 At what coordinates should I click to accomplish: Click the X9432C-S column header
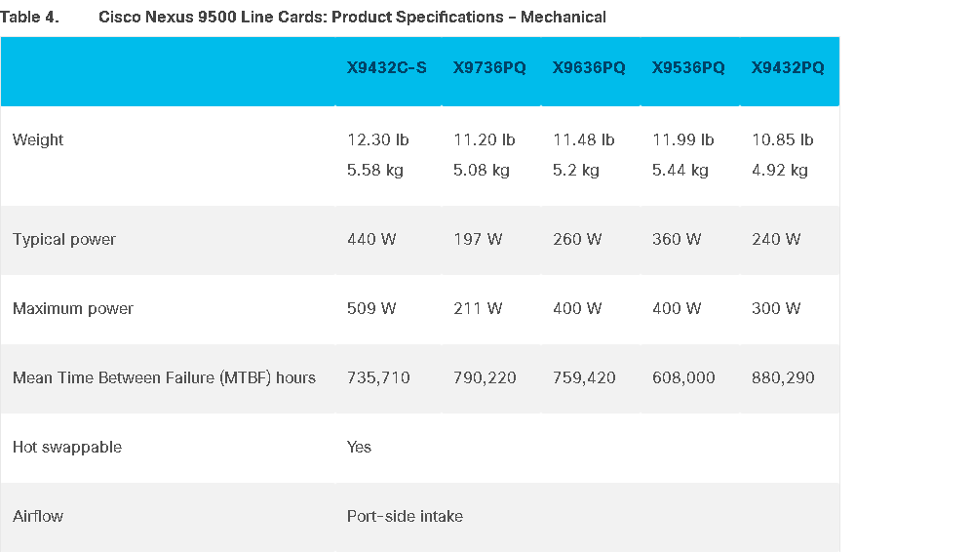[386, 67]
